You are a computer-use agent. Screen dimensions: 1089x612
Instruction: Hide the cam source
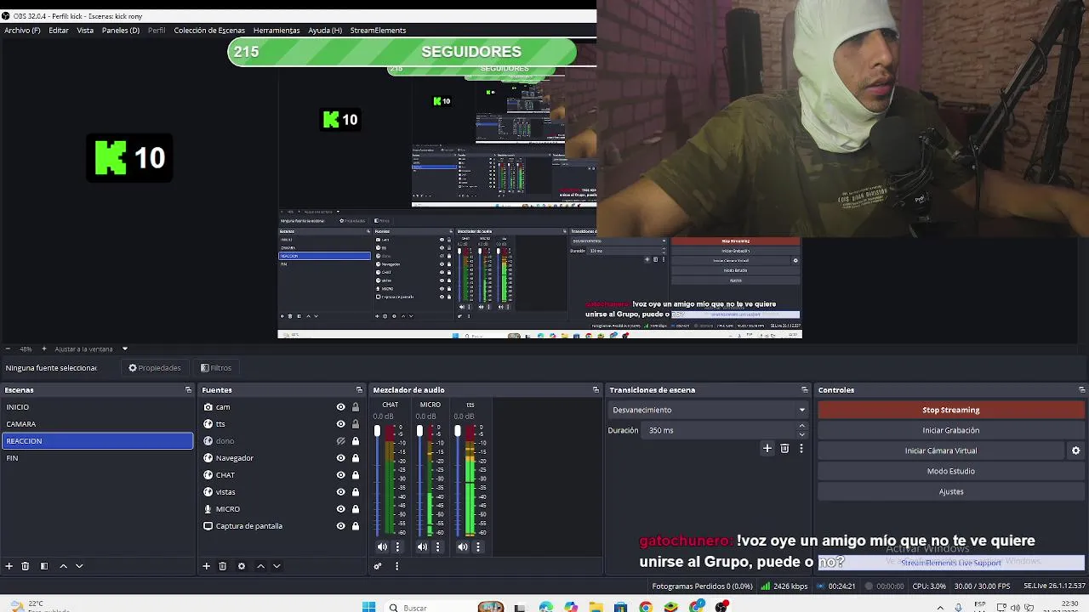pyautogui.click(x=340, y=407)
